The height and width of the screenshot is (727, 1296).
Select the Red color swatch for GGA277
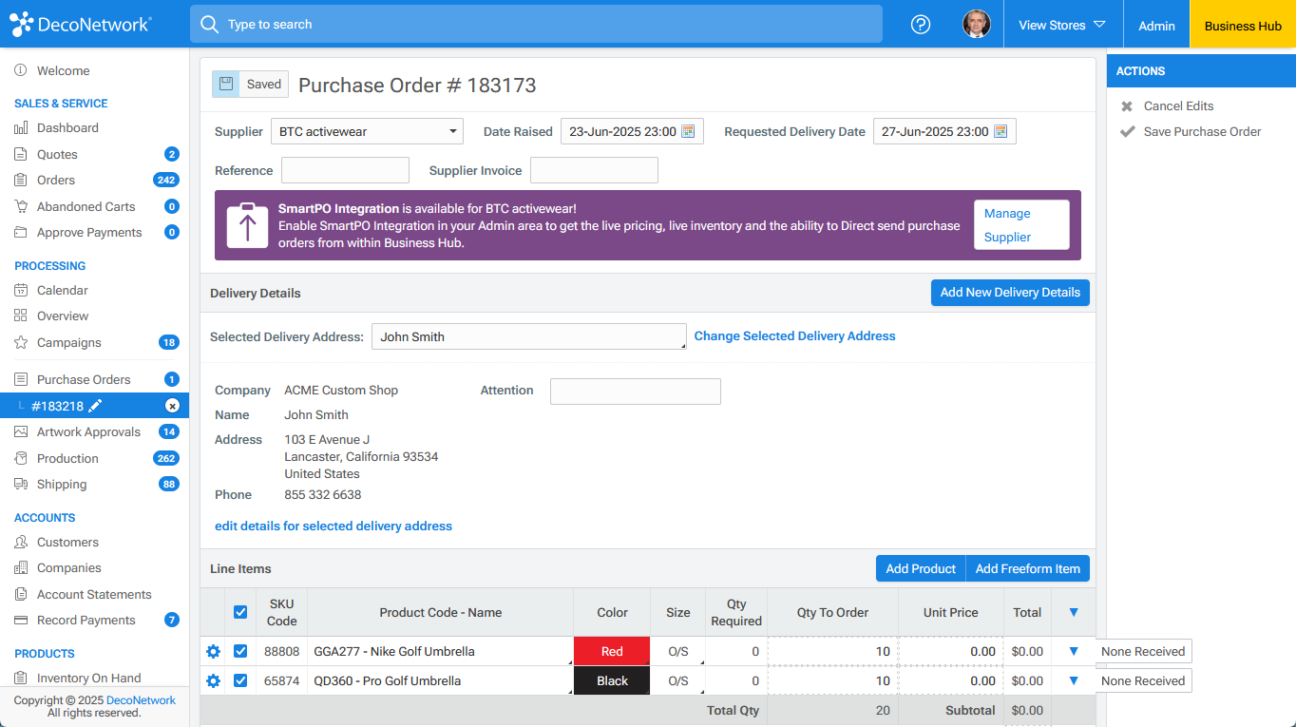coord(611,651)
